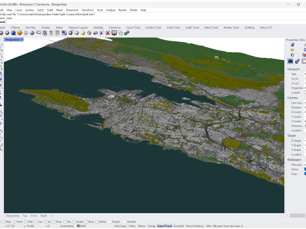Viewport: 306px width, 229px height.
Task: Click the gray sphere icon right of wireframe sphere
Action: tap(32, 33)
